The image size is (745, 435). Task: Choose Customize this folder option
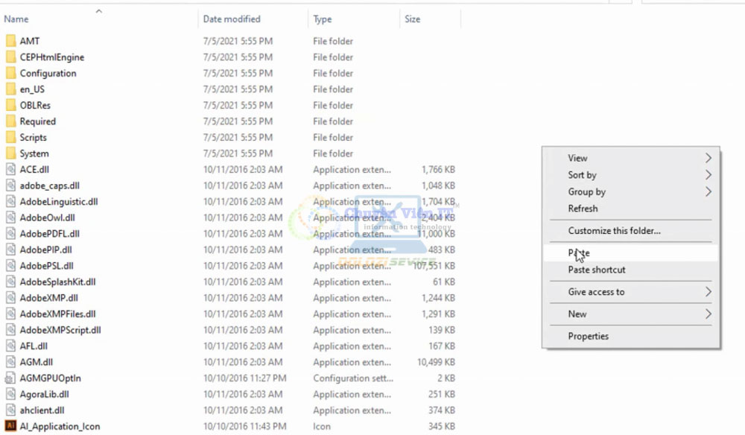[614, 231]
